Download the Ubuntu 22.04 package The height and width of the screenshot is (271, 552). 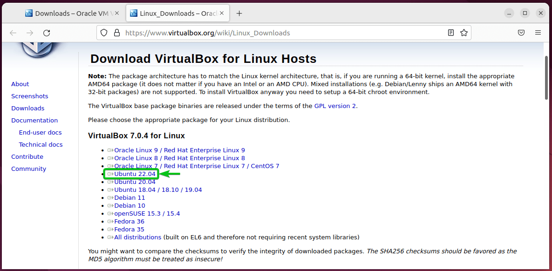click(x=135, y=174)
